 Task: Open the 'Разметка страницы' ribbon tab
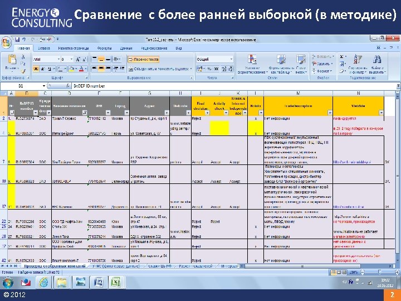[x=74, y=48]
